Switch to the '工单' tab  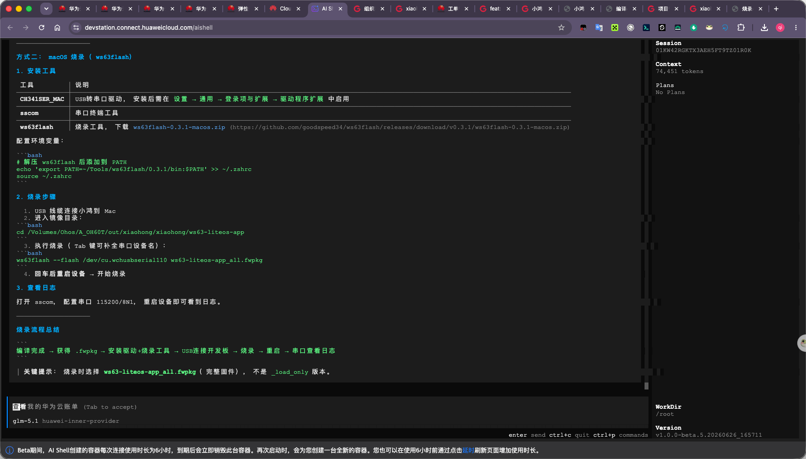tap(453, 9)
